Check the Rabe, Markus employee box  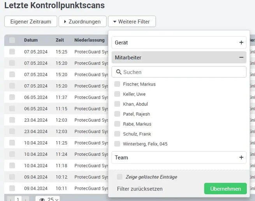click(x=117, y=124)
